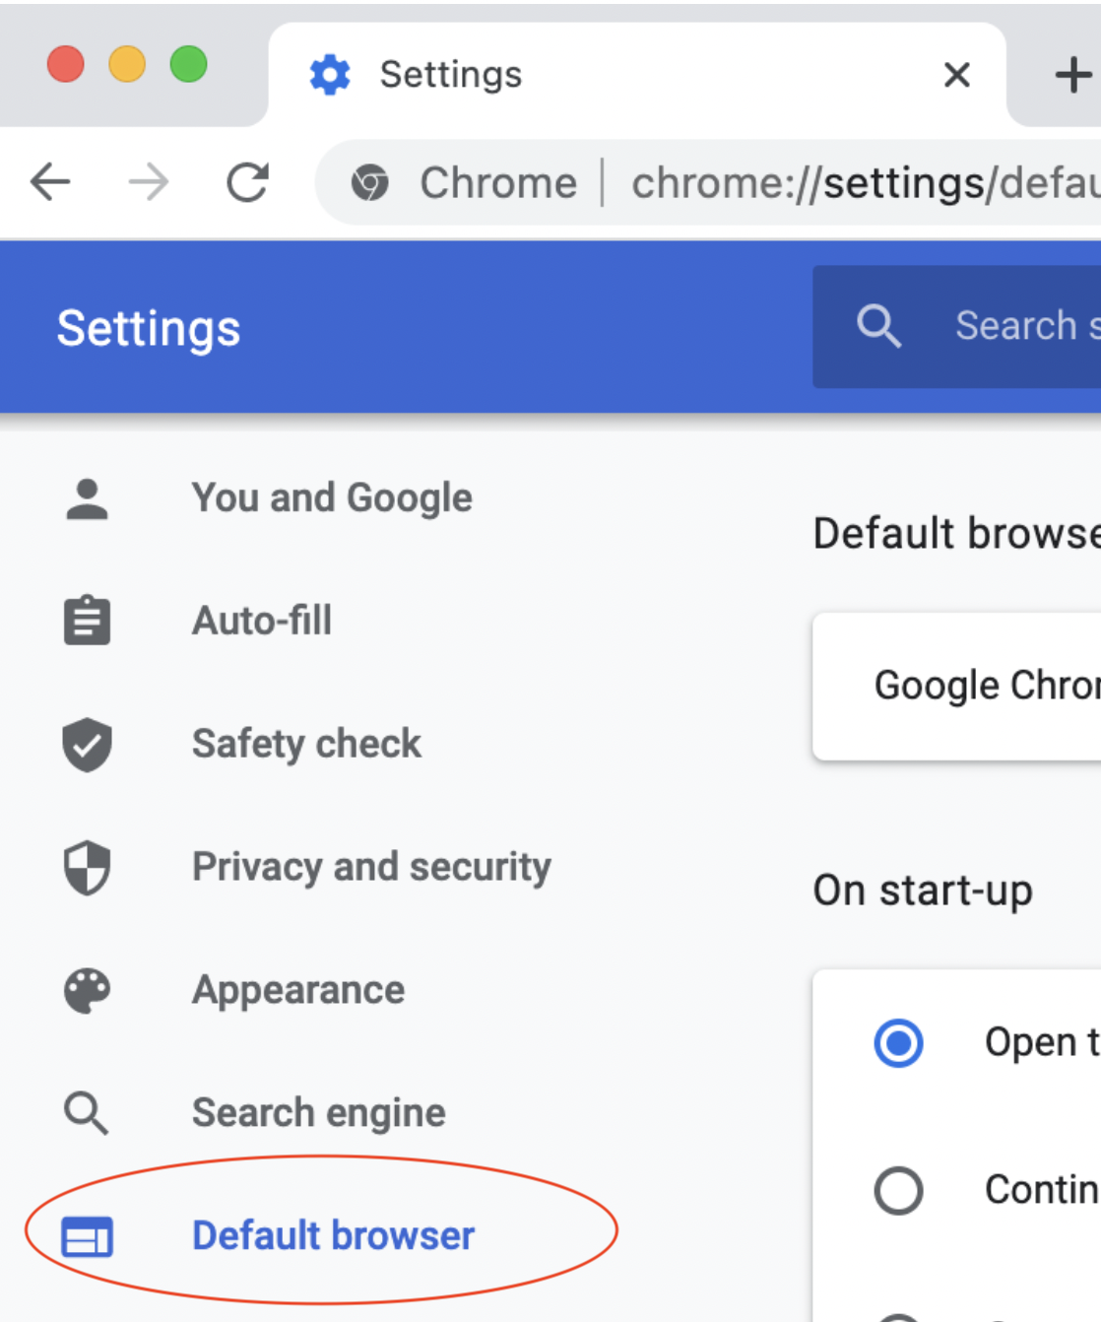The height and width of the screenshot is (1322, 1101).
Task: Click the Privacy and security shield icon
Action: 87,867
